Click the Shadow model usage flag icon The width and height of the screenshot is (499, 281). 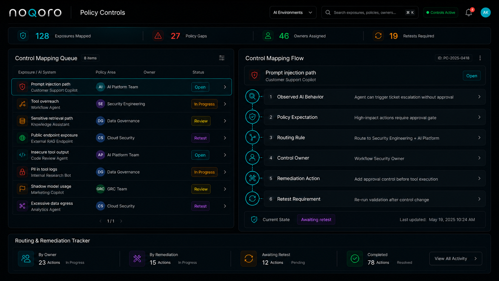pos(22,189)
